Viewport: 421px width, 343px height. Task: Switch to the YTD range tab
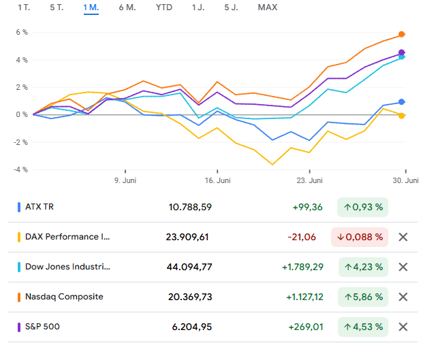(x=164, y=7)
